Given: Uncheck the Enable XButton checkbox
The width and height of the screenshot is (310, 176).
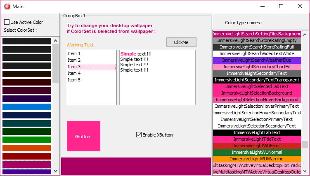Looking at the screenshot, I should (x=139, y=135).
